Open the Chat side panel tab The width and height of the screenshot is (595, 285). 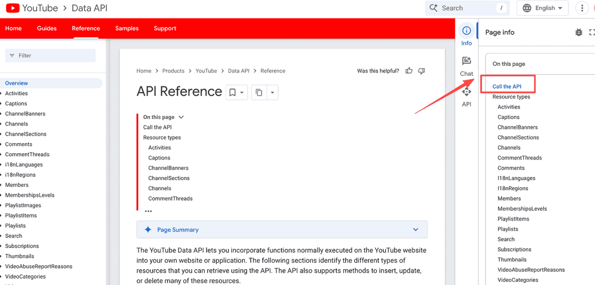click(x=467, y=66)
